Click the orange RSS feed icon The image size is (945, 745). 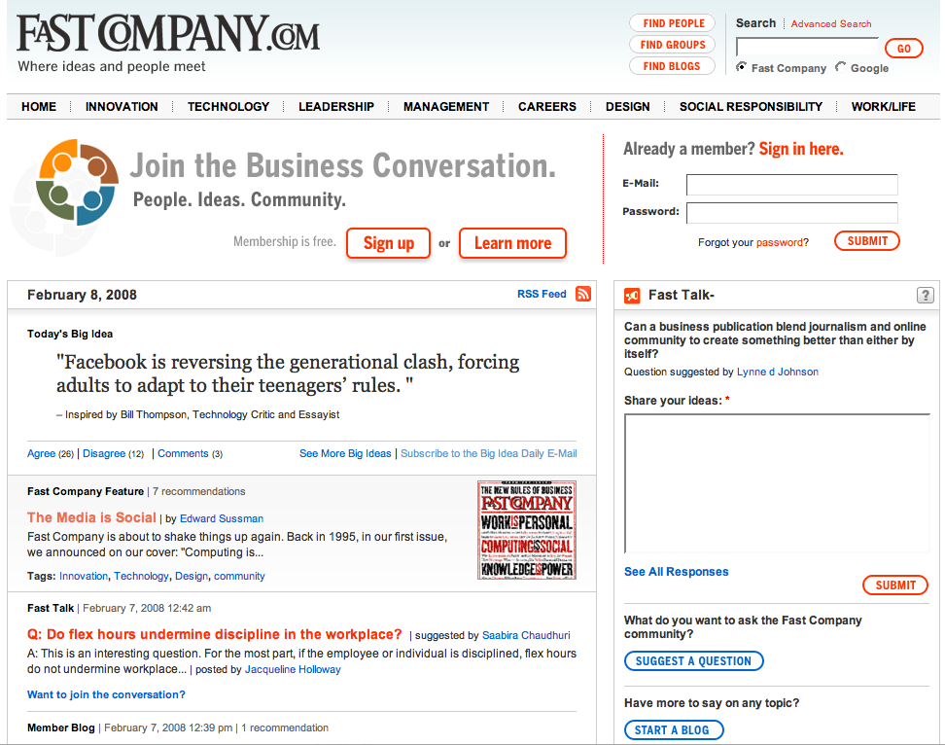click(583, 295)
